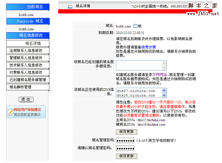
Task: Open 付费联系人信息修改 sidebar entry
Action: tap(28, 72)
